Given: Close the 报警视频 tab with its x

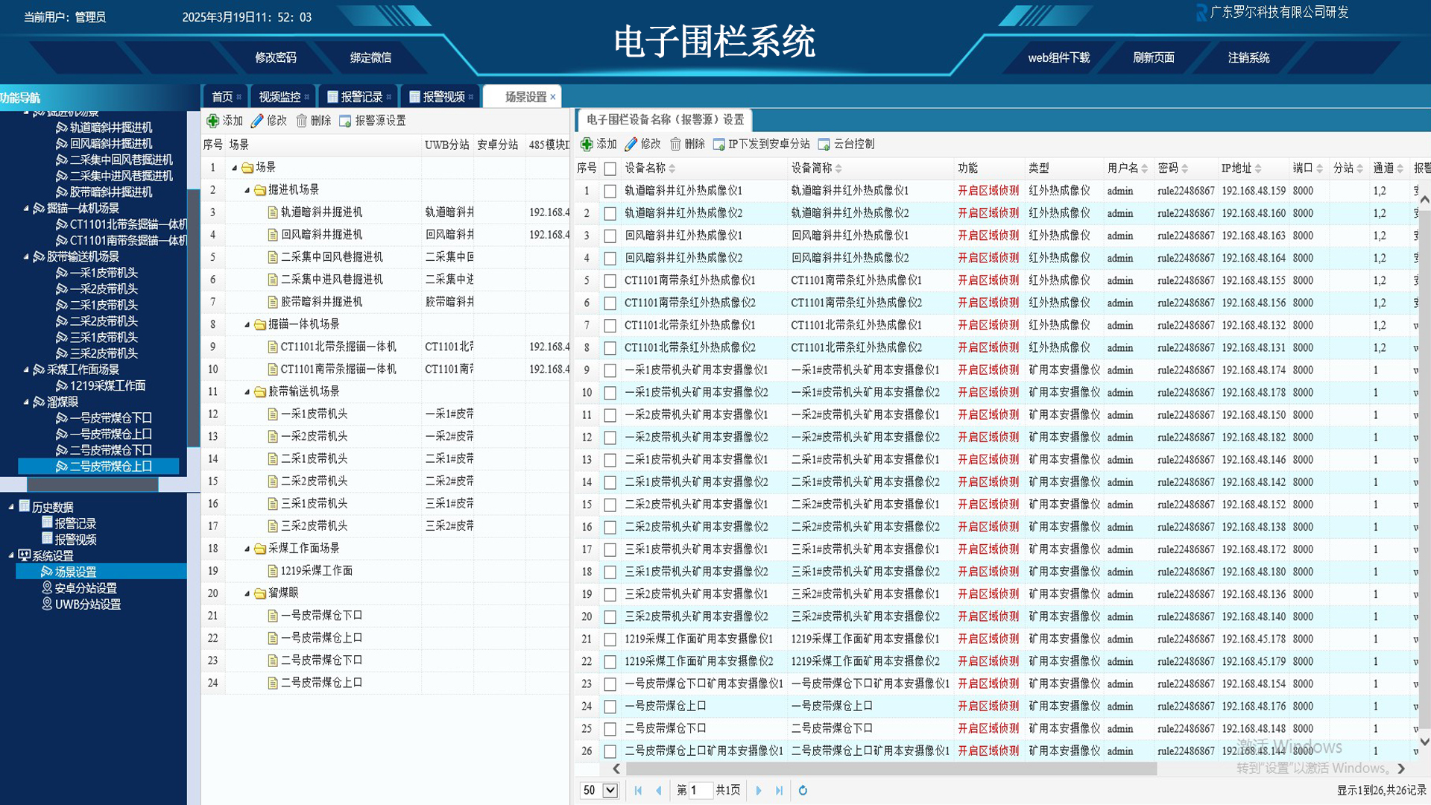Looking at the screenshot, I should 471,97.
